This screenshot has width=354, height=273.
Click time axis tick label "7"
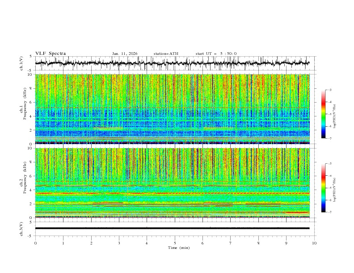click(231, 243)
